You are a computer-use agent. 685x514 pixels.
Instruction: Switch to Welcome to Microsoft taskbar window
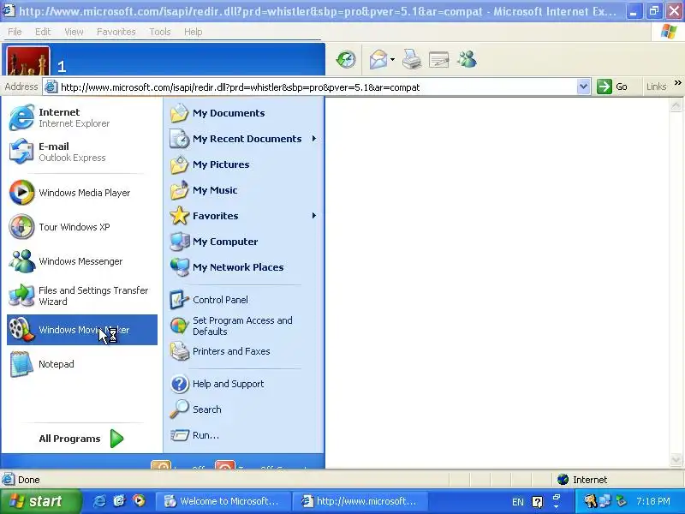point(223,501)
